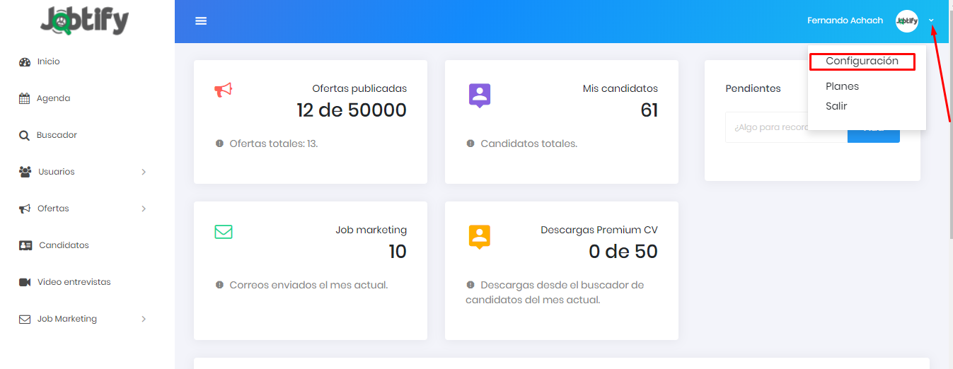The image size is (953, 369).
Task: Click the Inicio dashboard icon
Action: tap(25, 62)
